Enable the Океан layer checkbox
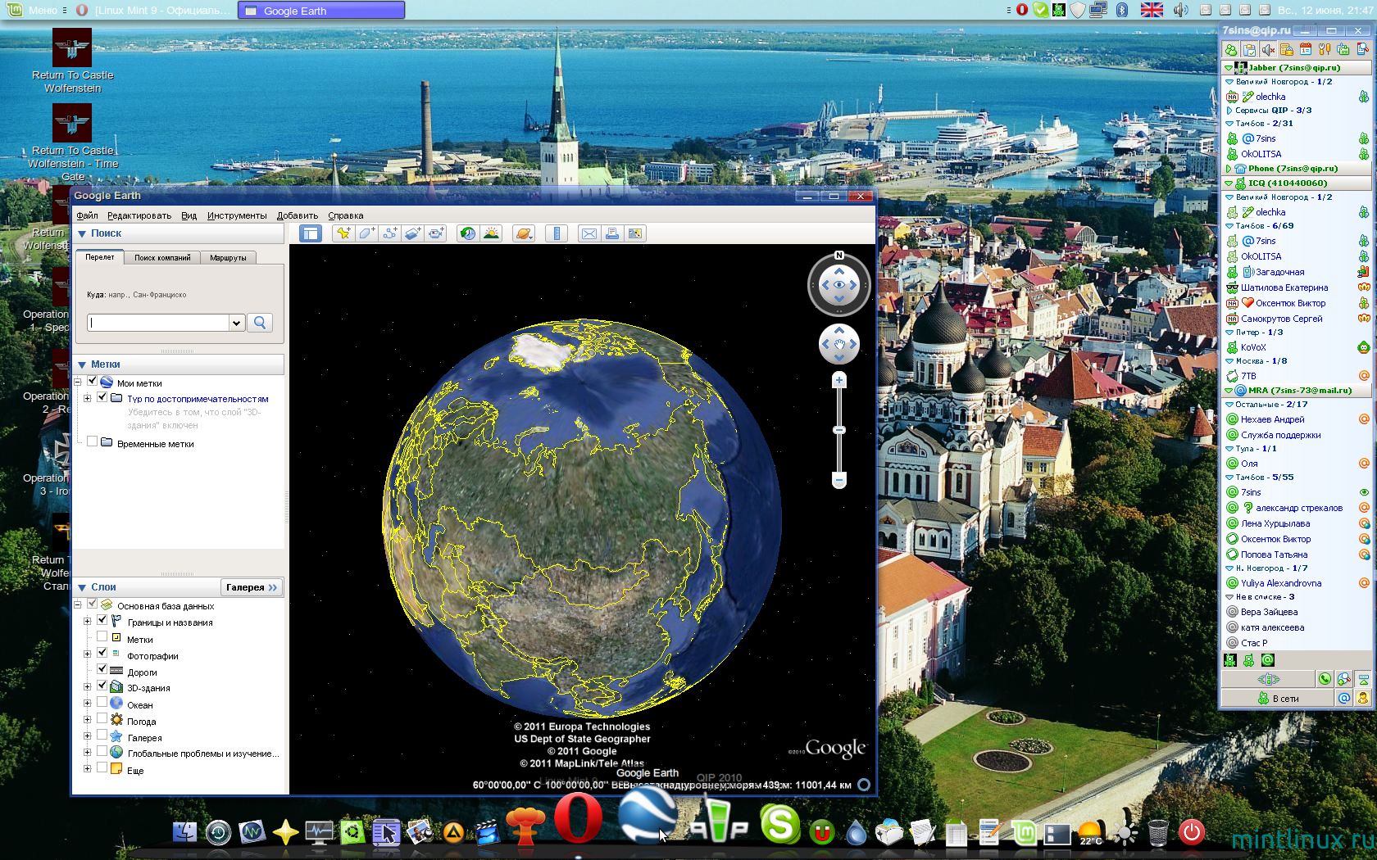This screenshot has height=860, width=1377. [102, 703]
